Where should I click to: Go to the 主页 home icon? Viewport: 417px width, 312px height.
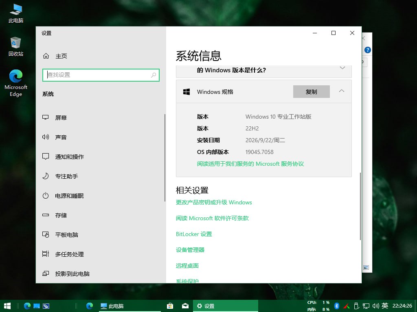(46, 56)
